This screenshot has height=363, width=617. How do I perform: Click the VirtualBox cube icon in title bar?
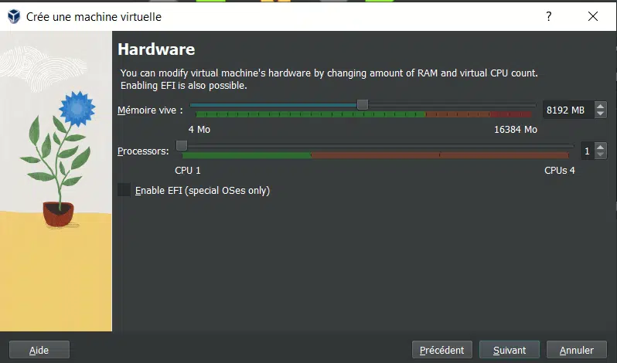pyautogui.click(x=14, y=16)
